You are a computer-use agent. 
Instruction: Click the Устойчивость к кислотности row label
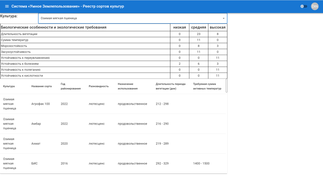point(22,76)
